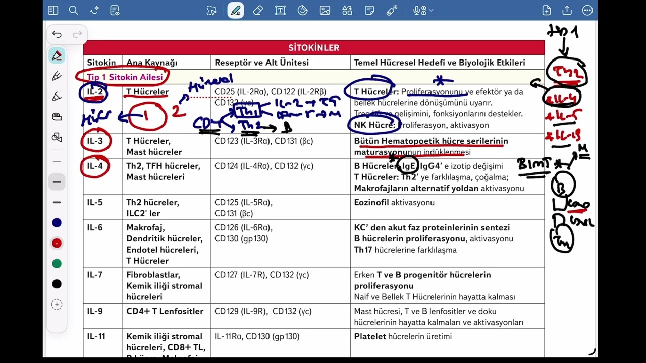Choose the ballpoint pen in side palette
Image resolution: width=646 pixels, height=363 pixels.
(57, 55)
